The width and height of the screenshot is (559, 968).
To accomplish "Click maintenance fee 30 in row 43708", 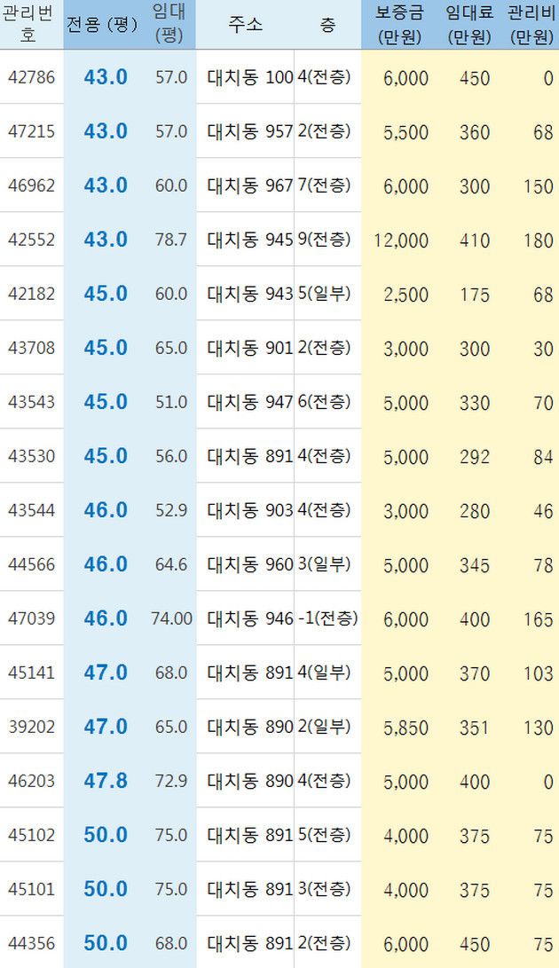I will coord(544,349).
